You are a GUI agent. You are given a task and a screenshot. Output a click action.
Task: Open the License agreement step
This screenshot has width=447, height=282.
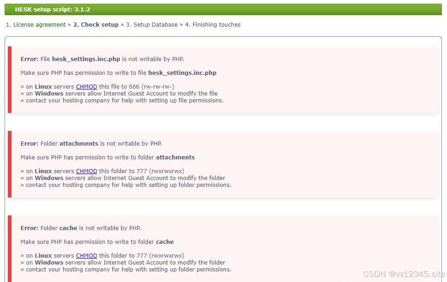[x=35, y=25]
